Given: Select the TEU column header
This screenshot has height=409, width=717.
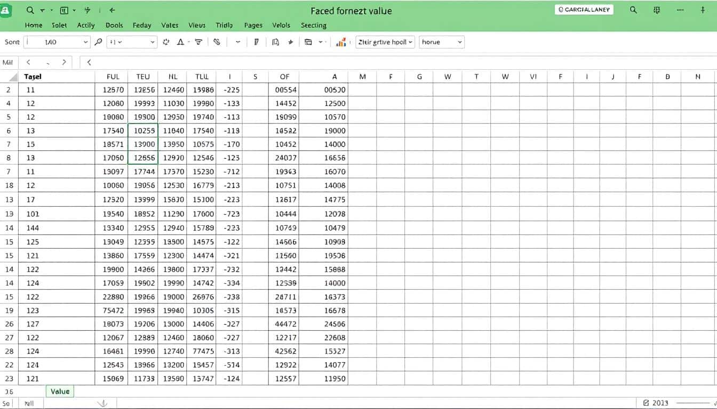Looking at the screenshot, I should 143,77.
